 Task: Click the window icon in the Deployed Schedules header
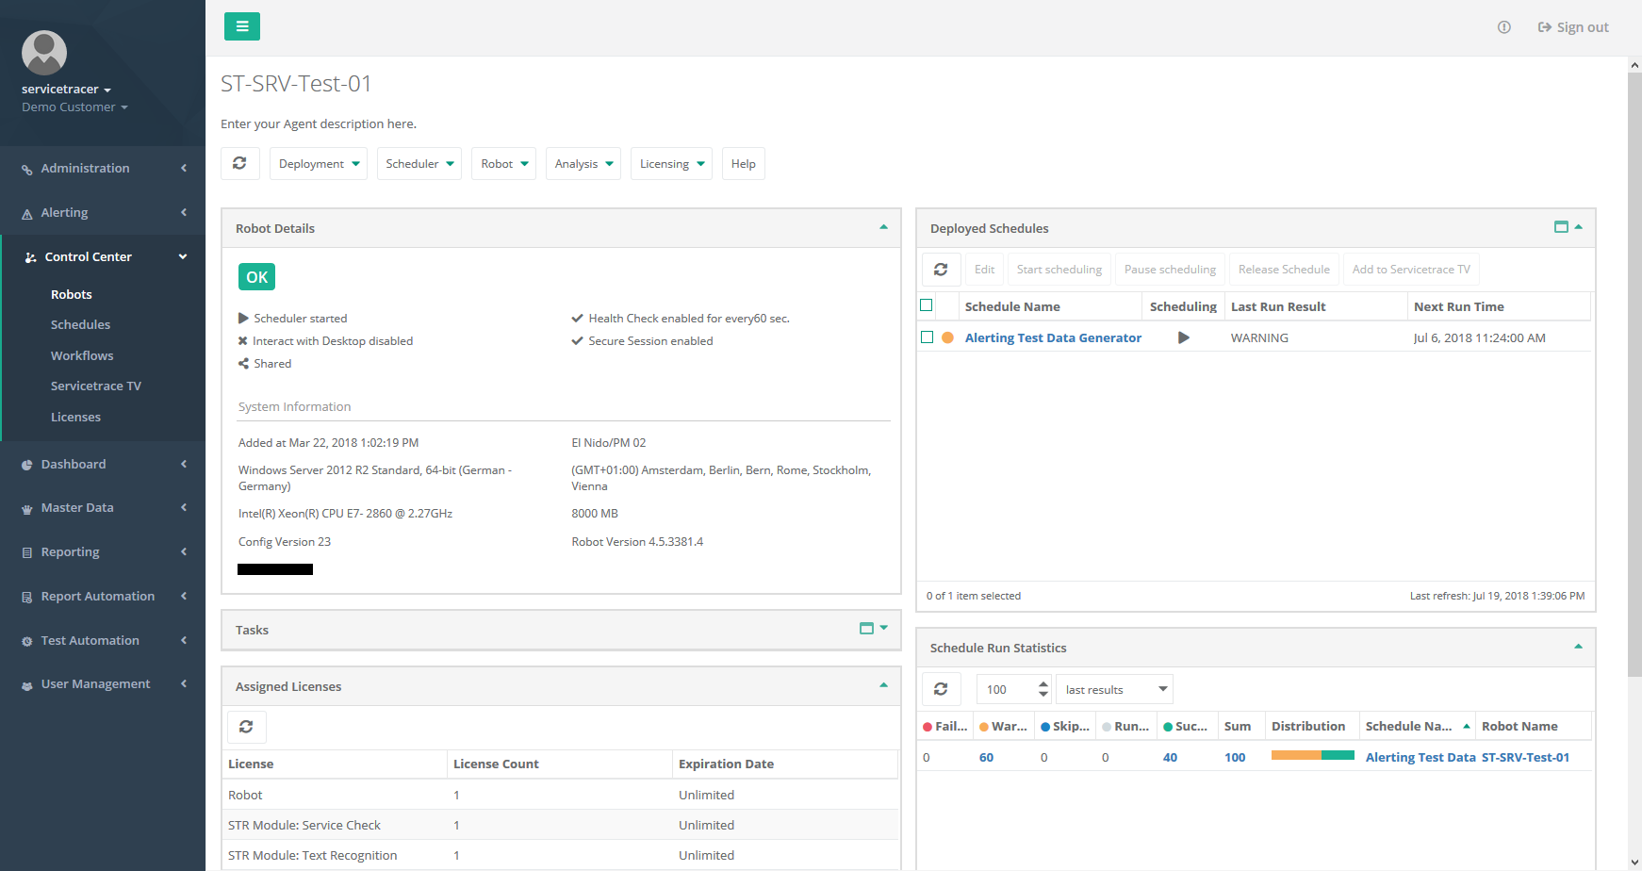tap(1561, 227)
